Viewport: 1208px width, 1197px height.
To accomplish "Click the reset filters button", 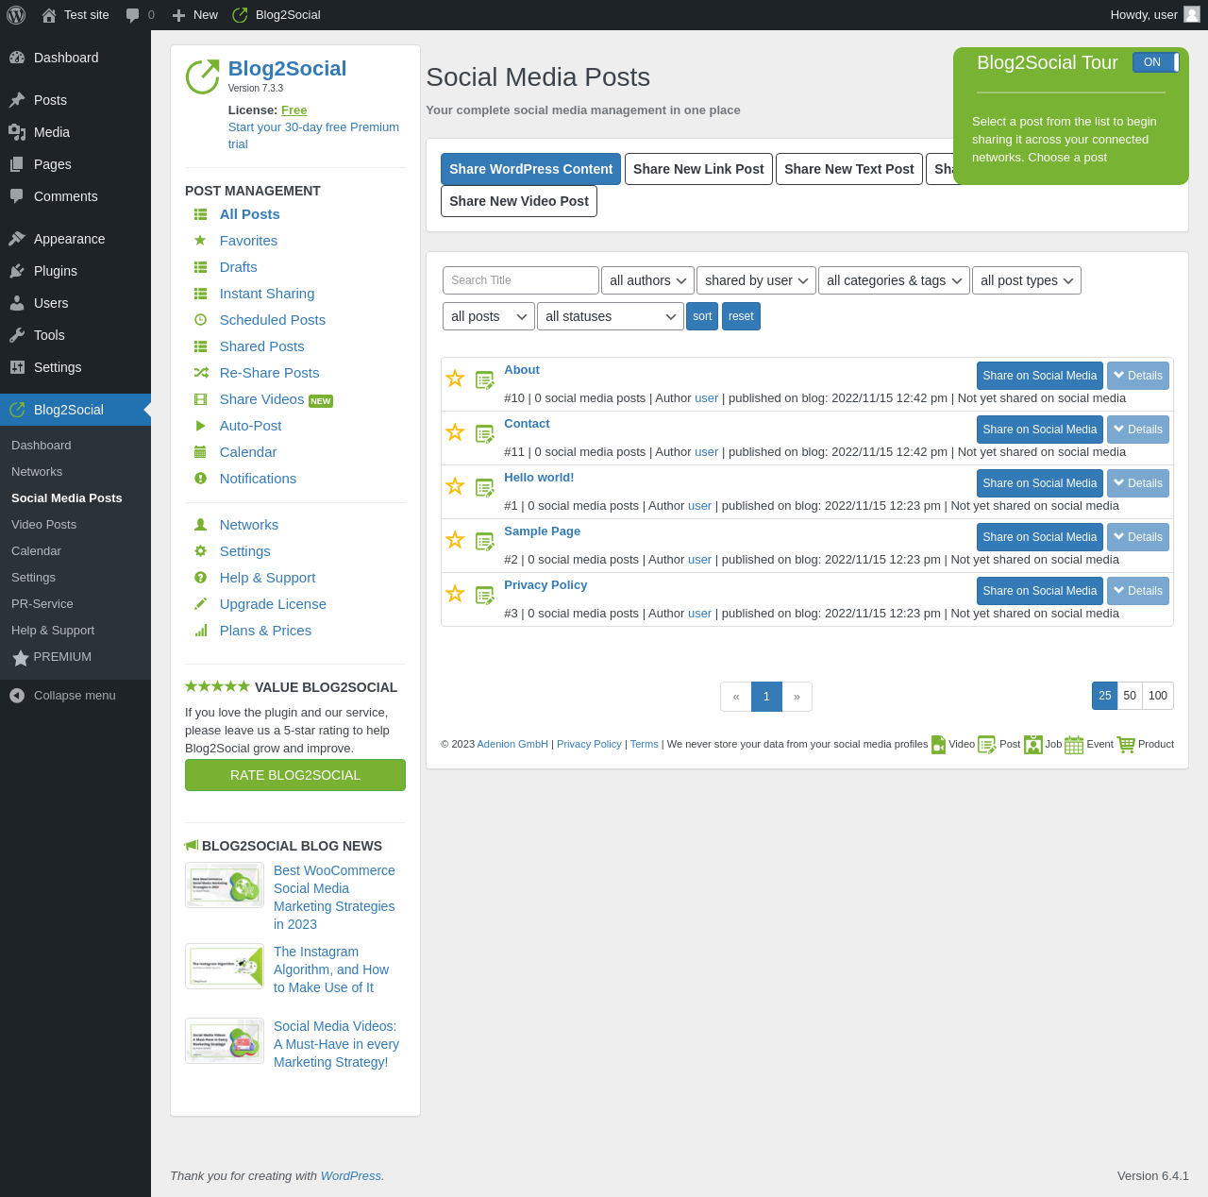I will pyautogui.click(x=741, y=316).
